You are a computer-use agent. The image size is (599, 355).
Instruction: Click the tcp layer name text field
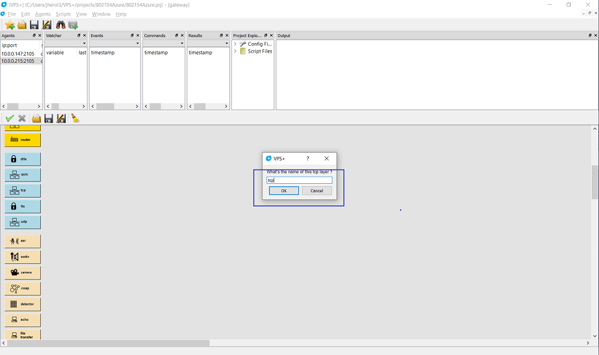299,180
